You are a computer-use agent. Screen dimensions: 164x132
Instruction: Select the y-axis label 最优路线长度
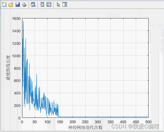[8, 68]
